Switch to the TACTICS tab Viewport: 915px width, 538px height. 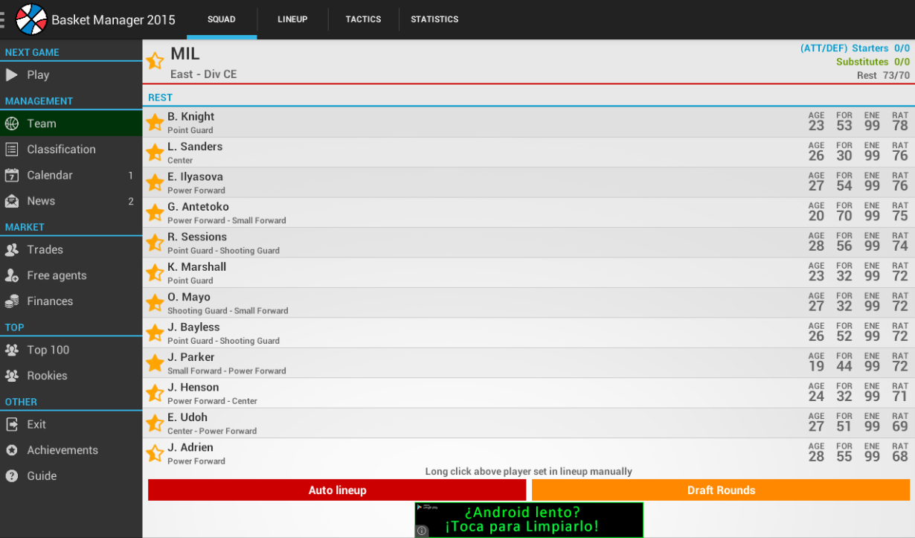363,19
